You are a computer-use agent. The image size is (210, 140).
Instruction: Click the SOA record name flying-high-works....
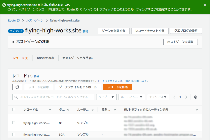click(x=36, y=135)
